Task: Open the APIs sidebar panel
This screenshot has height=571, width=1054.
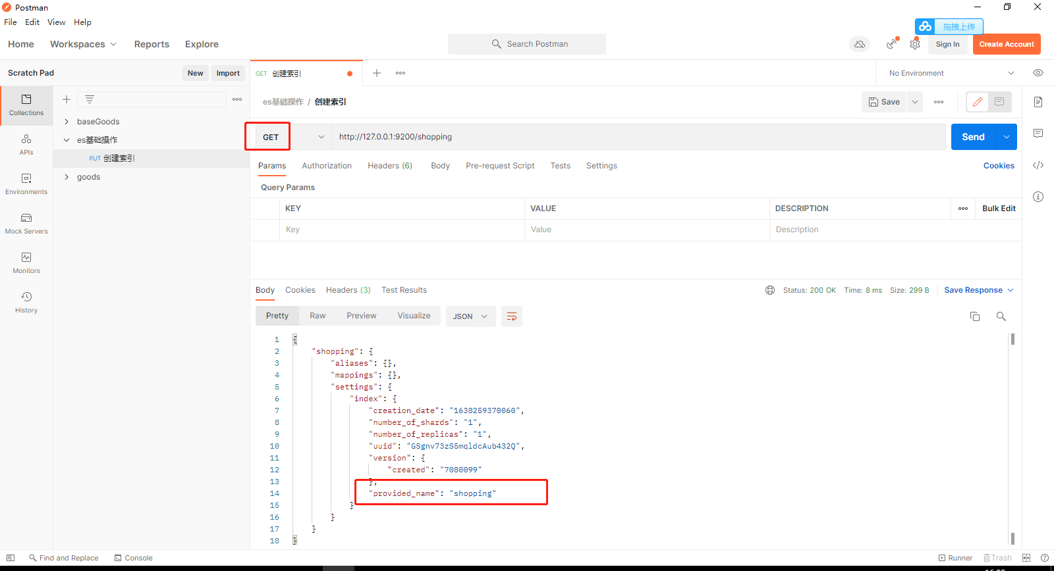Action: pyautogui.click(x=26, y=145)
